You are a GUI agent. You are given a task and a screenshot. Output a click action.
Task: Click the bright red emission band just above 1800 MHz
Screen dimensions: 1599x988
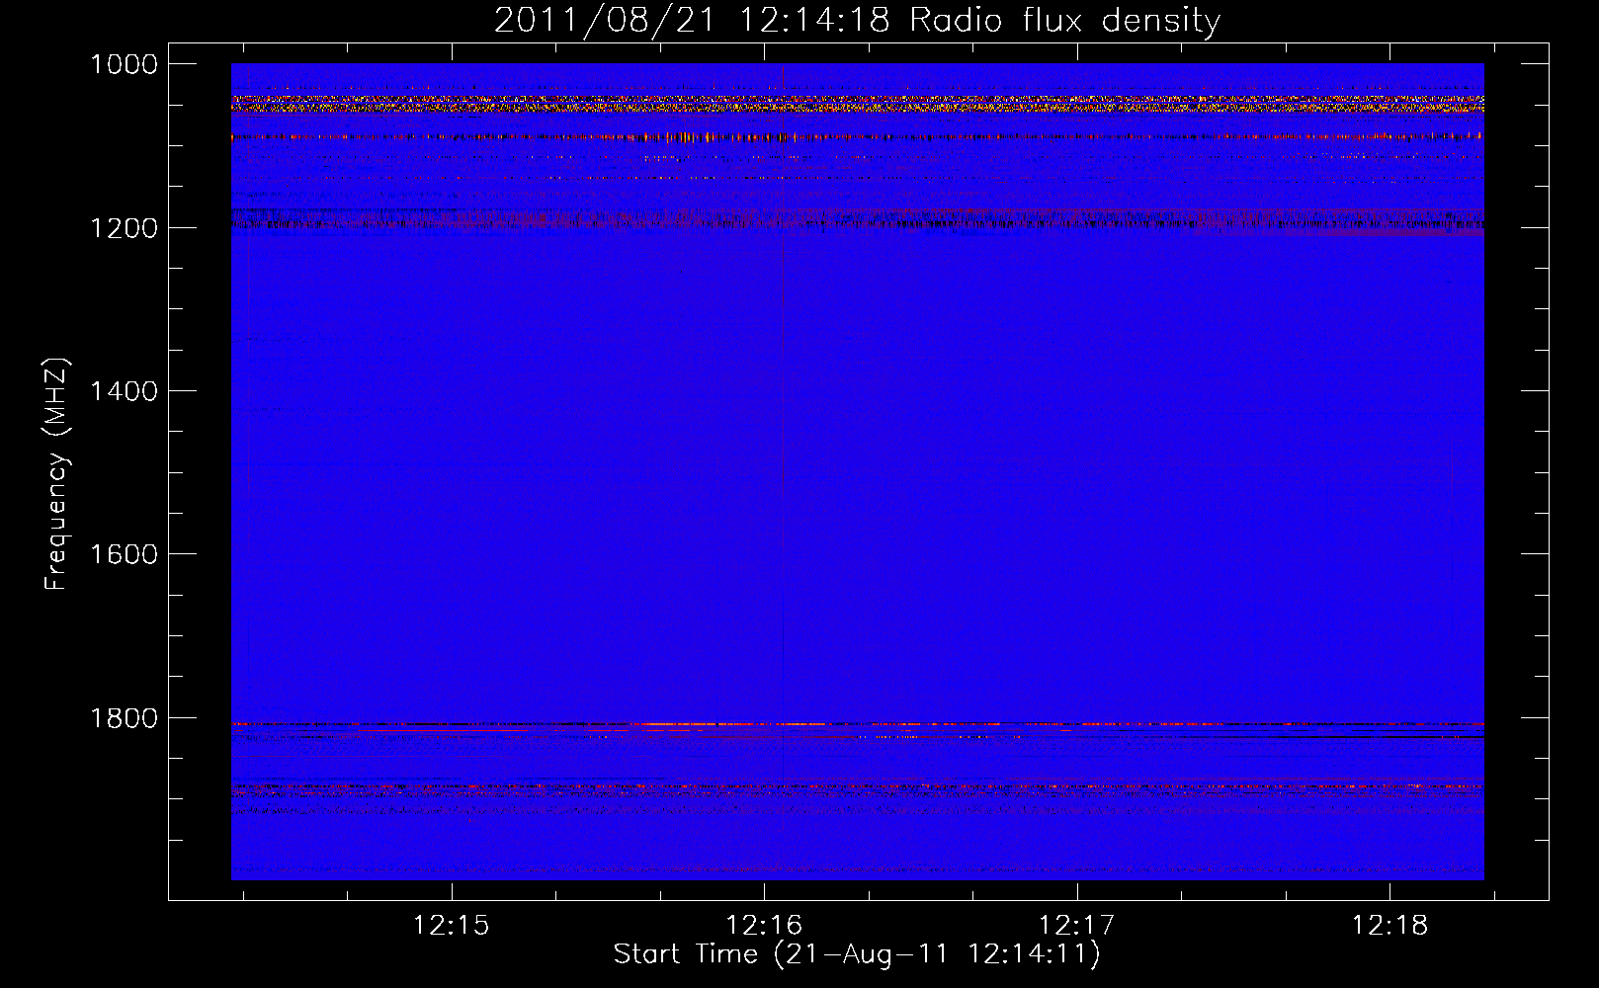point(857,724)
